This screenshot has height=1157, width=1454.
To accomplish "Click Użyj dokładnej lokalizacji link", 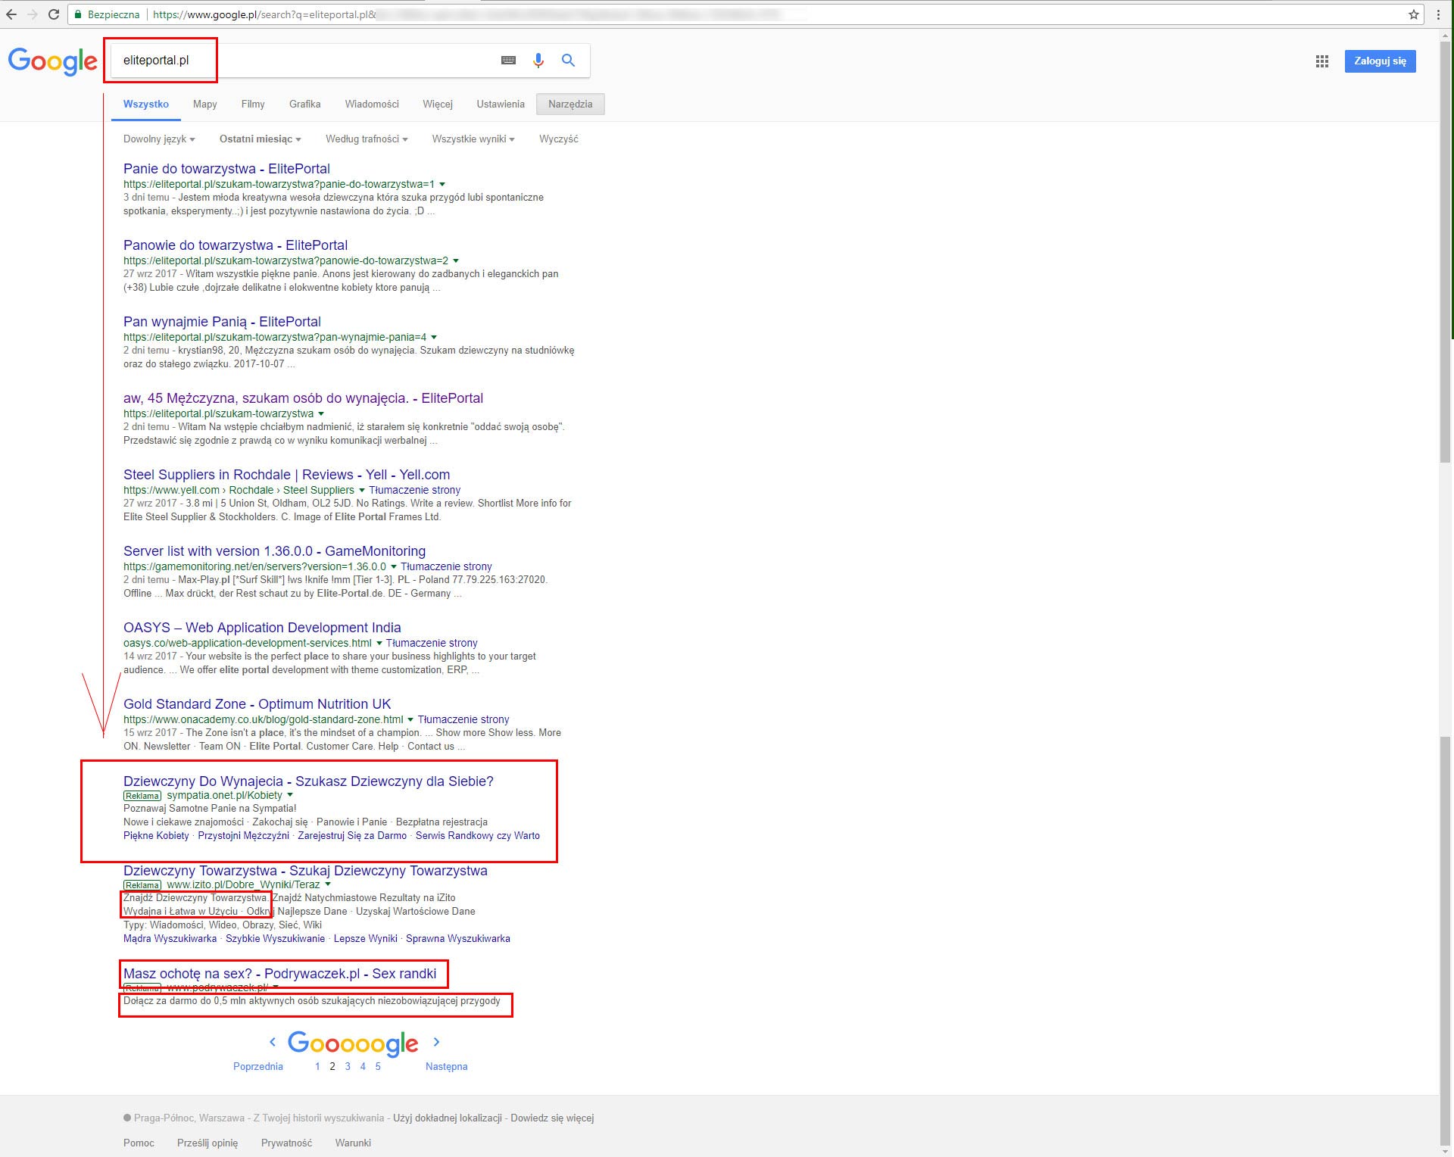I will pos(448,1118).
